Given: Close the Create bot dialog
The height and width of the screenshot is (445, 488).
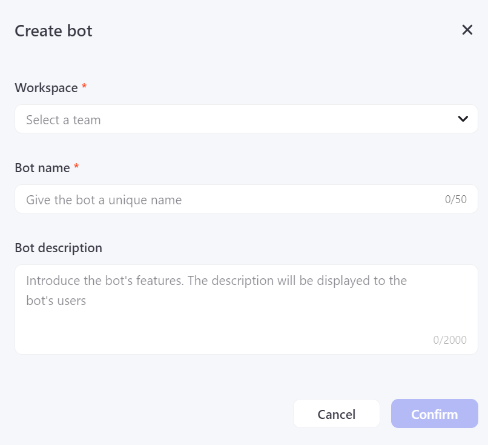Looking at the screenshot, I should coord(467,30).
